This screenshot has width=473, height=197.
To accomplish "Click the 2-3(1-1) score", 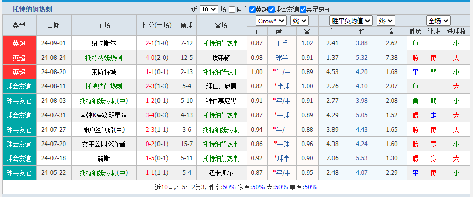I will [157, 130].
